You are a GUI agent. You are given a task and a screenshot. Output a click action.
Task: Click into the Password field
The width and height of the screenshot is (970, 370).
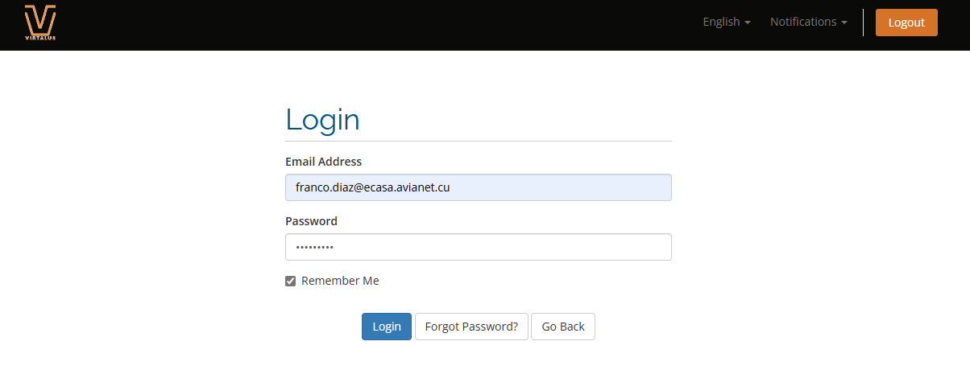478,247
